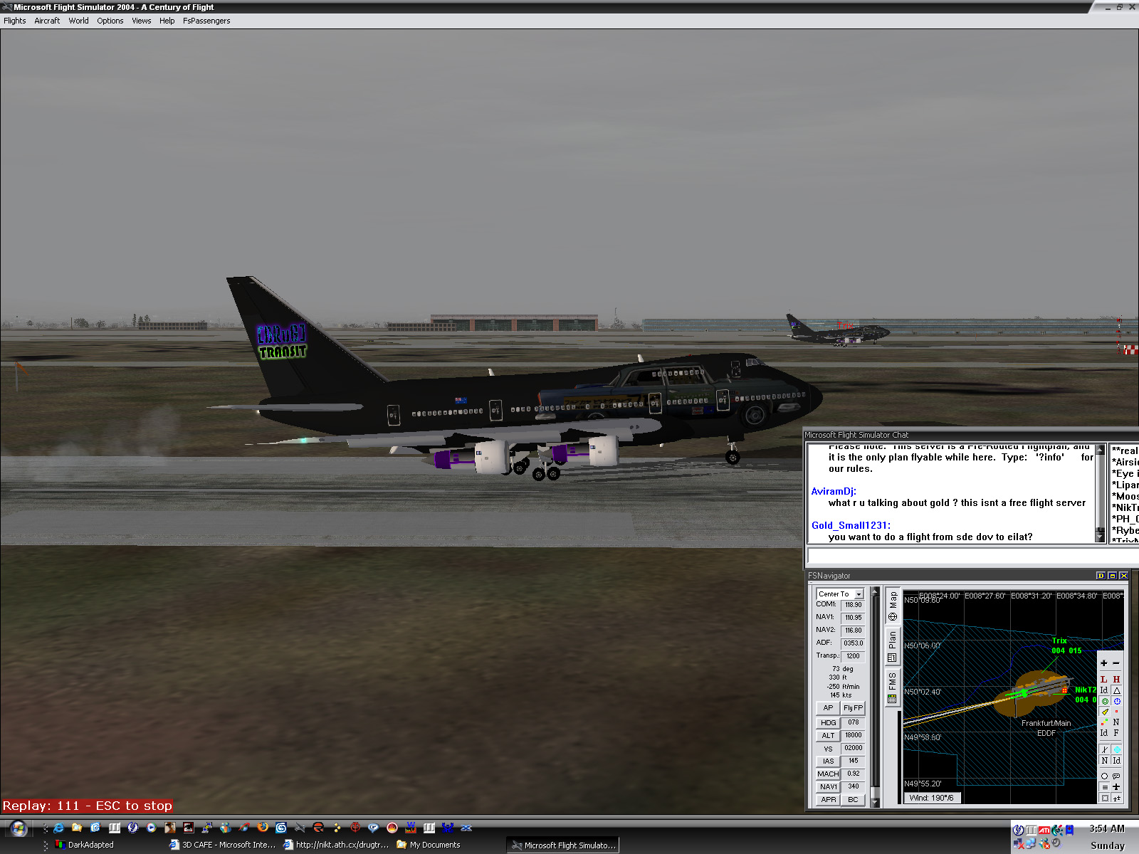This screenshot has width=1139, height=854.
Task: Toggle the HDG heading hold button
Action: [828, 722]
